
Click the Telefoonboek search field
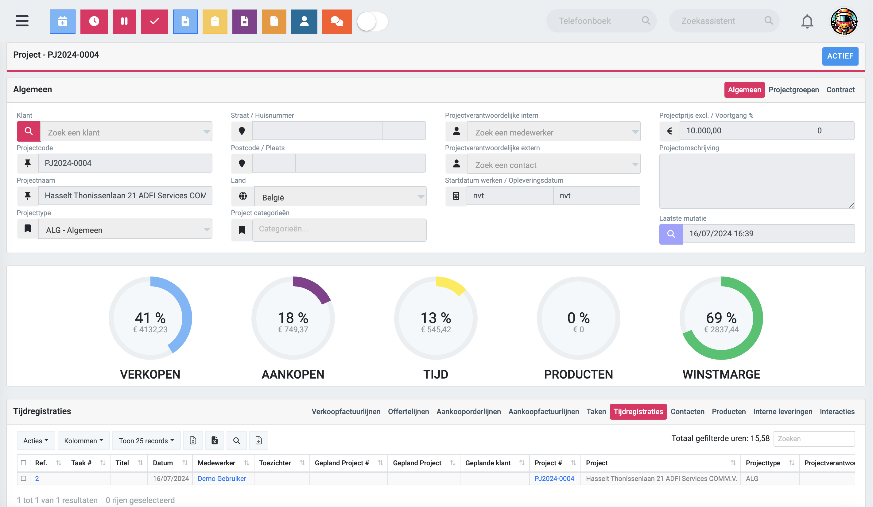[x=601, y=21]
